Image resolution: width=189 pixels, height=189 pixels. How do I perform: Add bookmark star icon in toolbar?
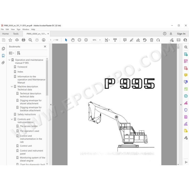point(10,40)
